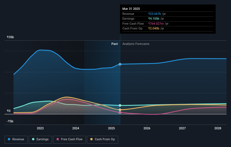
Task: Click the Earnings row label in tooltip
Action: pos(128,19)
